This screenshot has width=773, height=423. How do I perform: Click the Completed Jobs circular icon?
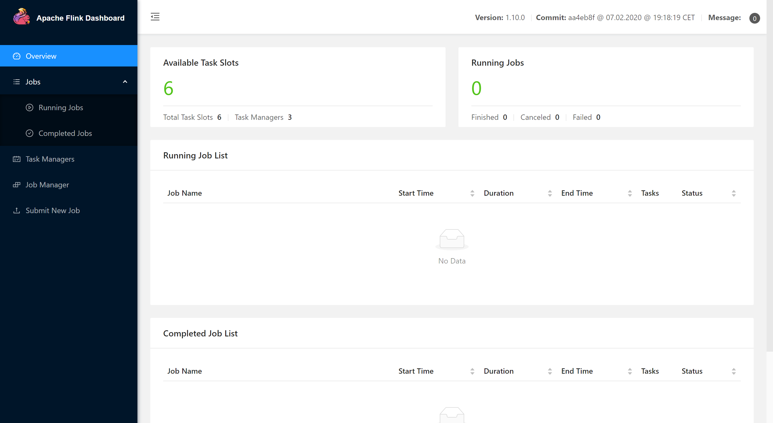(x=30, y=133)
